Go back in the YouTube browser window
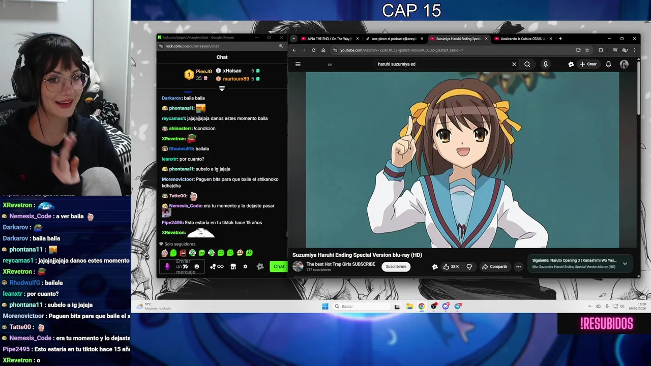Image resolution: width=651 pixels, height=366 pixels. [294, 50]
